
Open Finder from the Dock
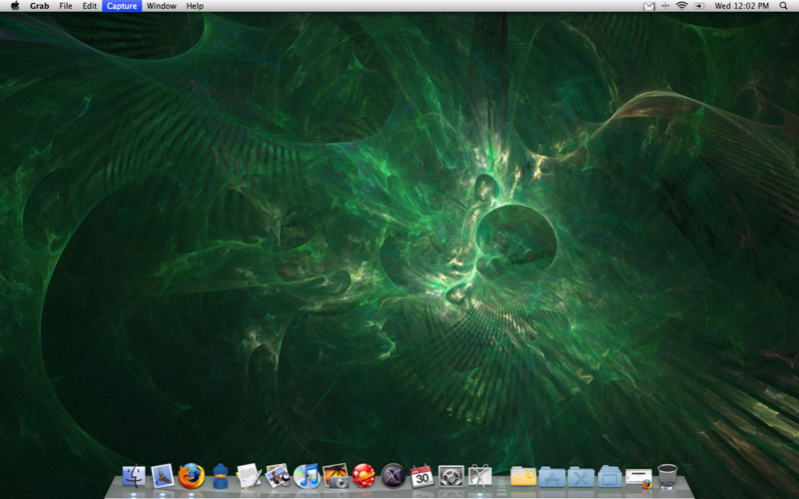pyautogui.click(x=134, y=476)
